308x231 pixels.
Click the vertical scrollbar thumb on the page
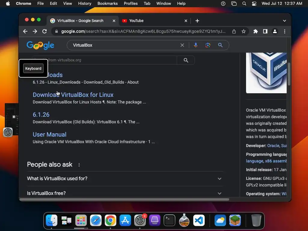click(x=289, y=74)
